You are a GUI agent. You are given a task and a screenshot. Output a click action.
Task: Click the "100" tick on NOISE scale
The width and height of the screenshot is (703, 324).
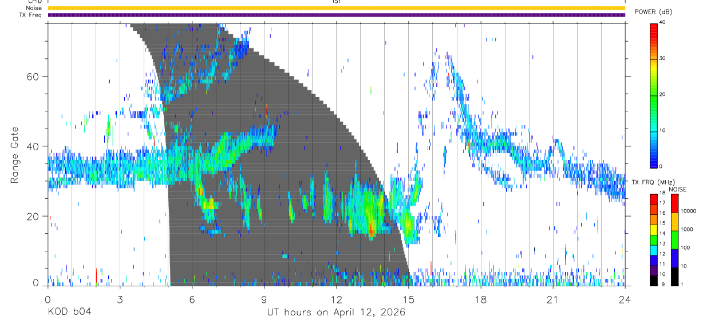click(685, 247)
